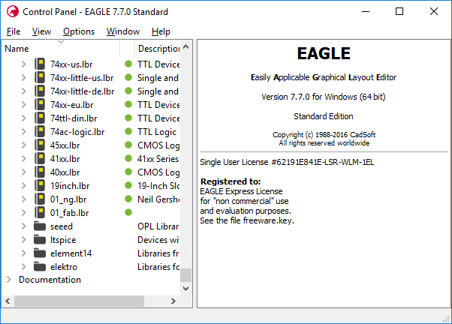Click the EAGLE logo in title bar
Viewport: 452px width, 324px height.
[x=13, y=12]
